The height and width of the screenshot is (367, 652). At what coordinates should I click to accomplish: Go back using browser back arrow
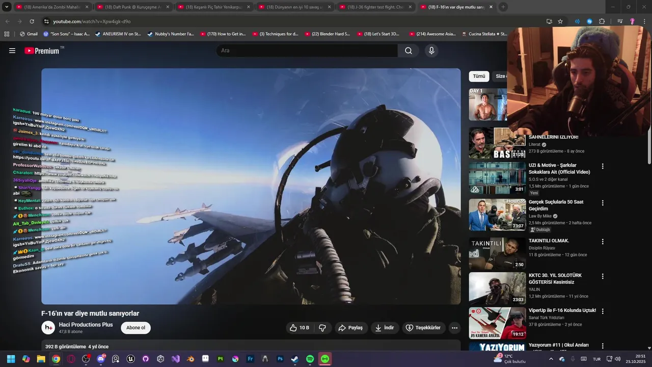7,21
